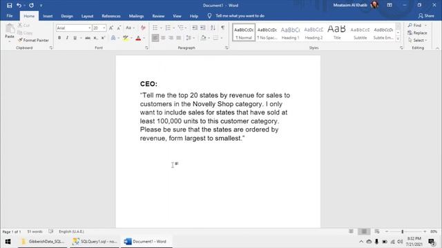Apply yellow text highlight color
Viewport: 442px width, 248px height.
pos(126,38)
